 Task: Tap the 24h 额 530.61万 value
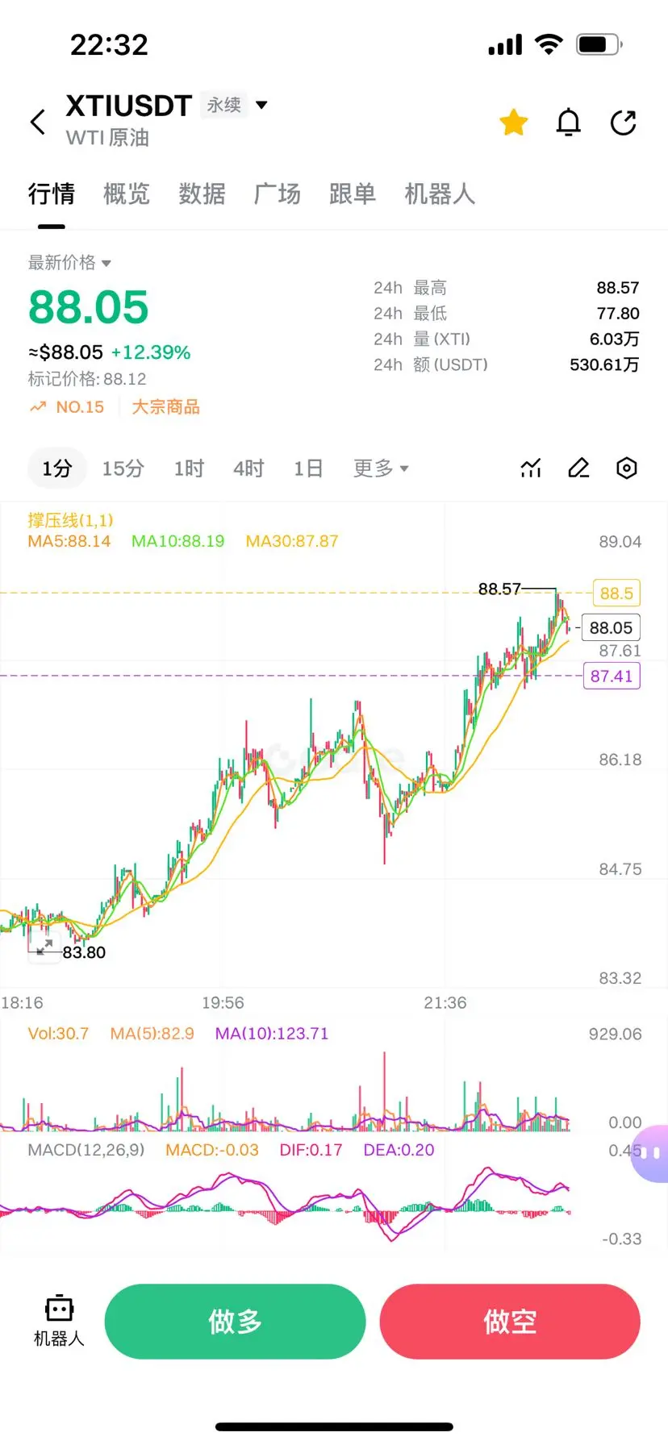point(604,364)
